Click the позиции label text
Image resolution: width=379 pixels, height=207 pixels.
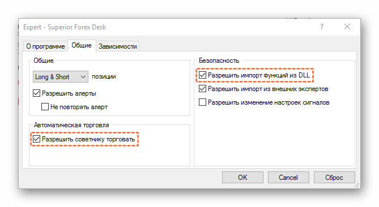[x=104, y=76]
